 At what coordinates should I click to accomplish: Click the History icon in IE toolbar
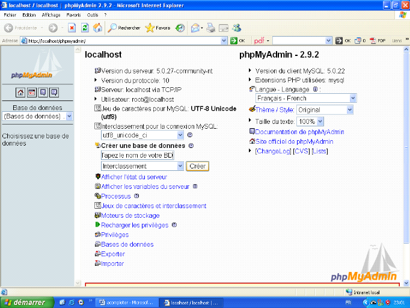180,28
